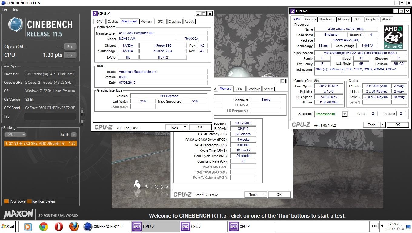Launch Google Chrome from the taskbar
This screenshot has width=412, height=233.
pyautogui.click(x=44, y=226)
